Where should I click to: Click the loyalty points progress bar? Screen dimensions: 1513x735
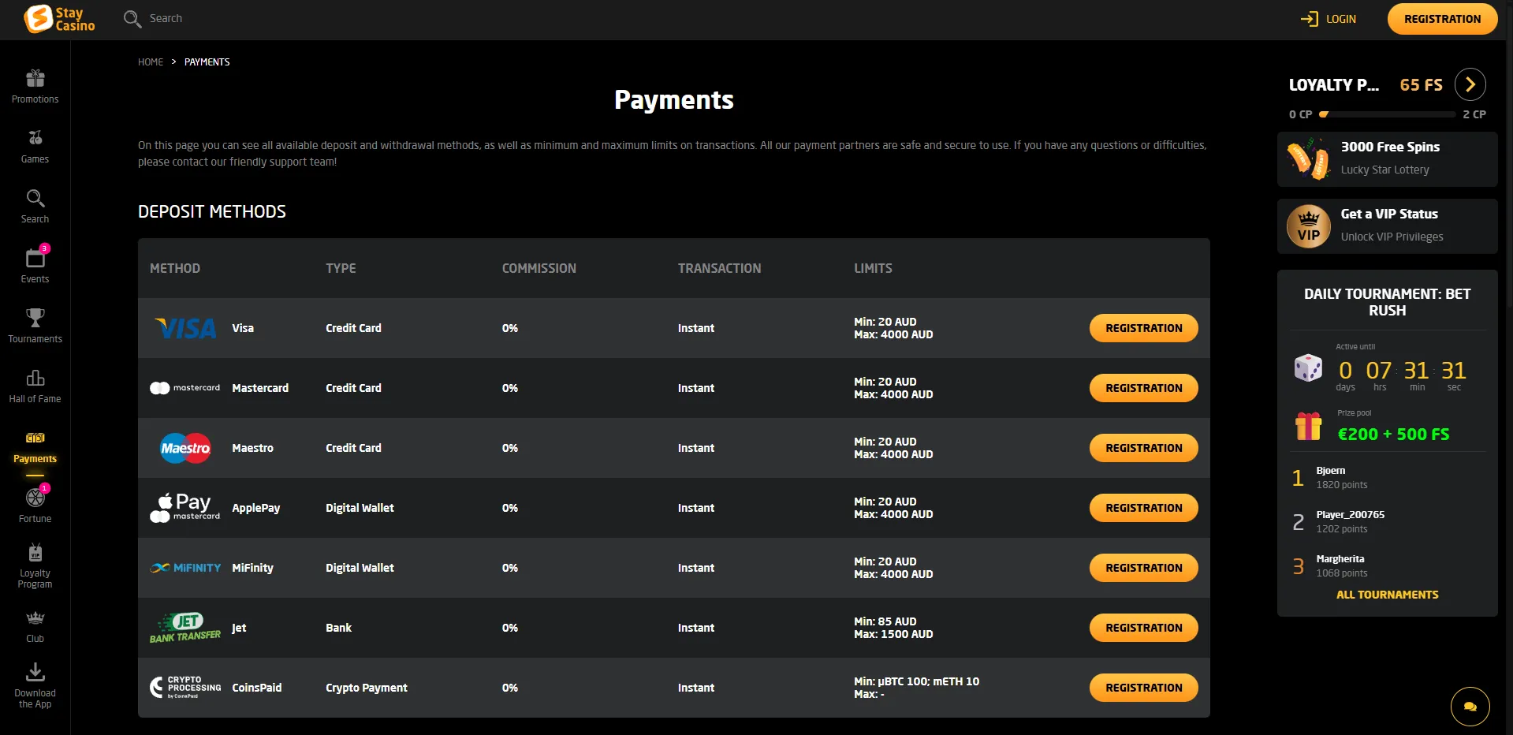click(1387, 114)
